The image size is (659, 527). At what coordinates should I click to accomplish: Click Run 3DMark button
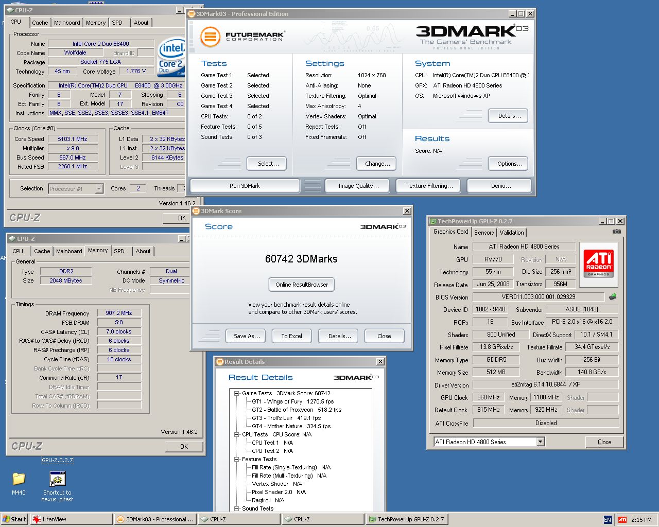(x=245, y=186)
